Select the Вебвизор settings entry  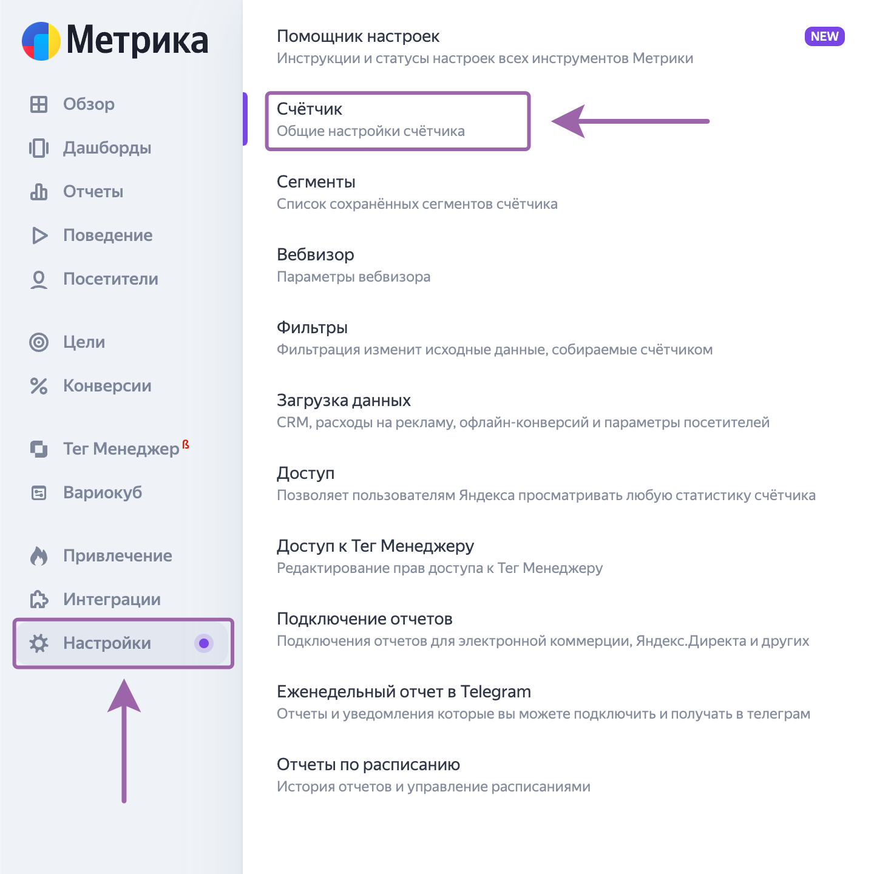(x=315, y=254)
